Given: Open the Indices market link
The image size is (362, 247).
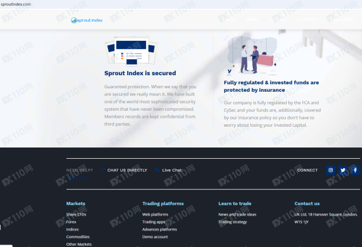Looking at the screenshot, I should (72, 229).
